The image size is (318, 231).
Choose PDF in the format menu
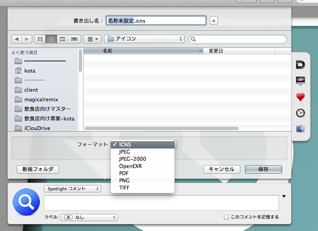click(143, 173)
